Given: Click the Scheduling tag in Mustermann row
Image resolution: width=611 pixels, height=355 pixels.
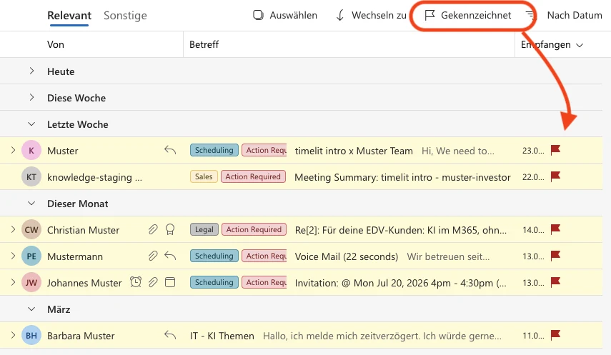Looking at the screenshot, I should point(214,256).
